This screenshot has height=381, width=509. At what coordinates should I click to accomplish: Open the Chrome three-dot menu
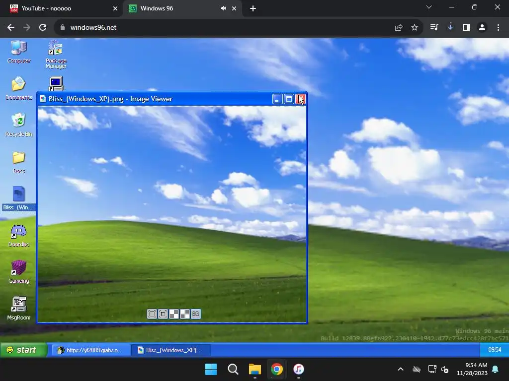point(498,28)
